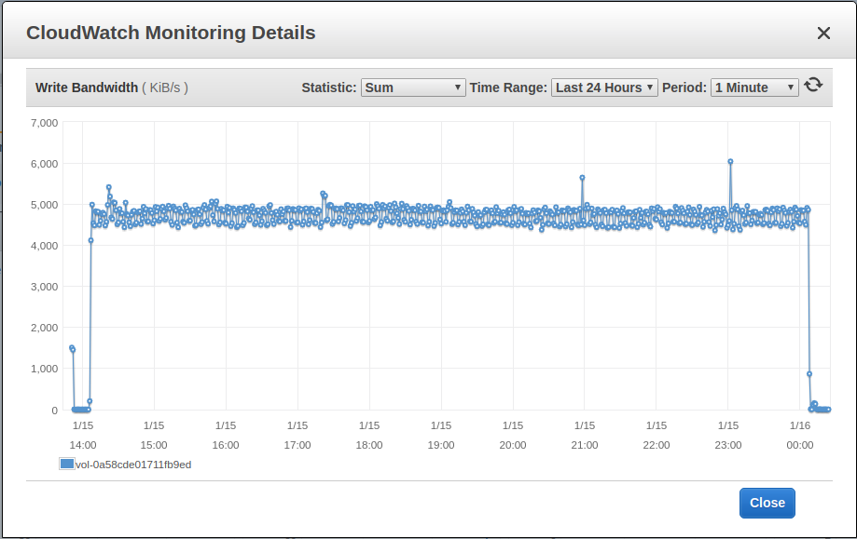Viewport: 857px width, 539px height.
Task: Click the 7,000 y-axis label
Action: (x=44, y=122)
